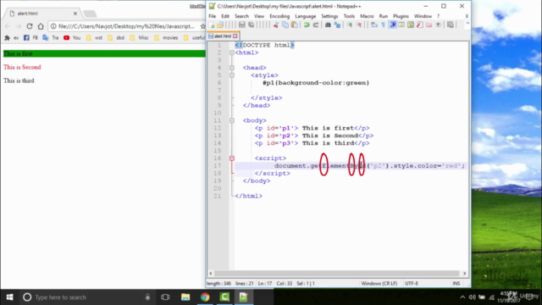This screenshot has height=305, width=542.
Task: Open the Encoding menu
Action: (279, 16)
